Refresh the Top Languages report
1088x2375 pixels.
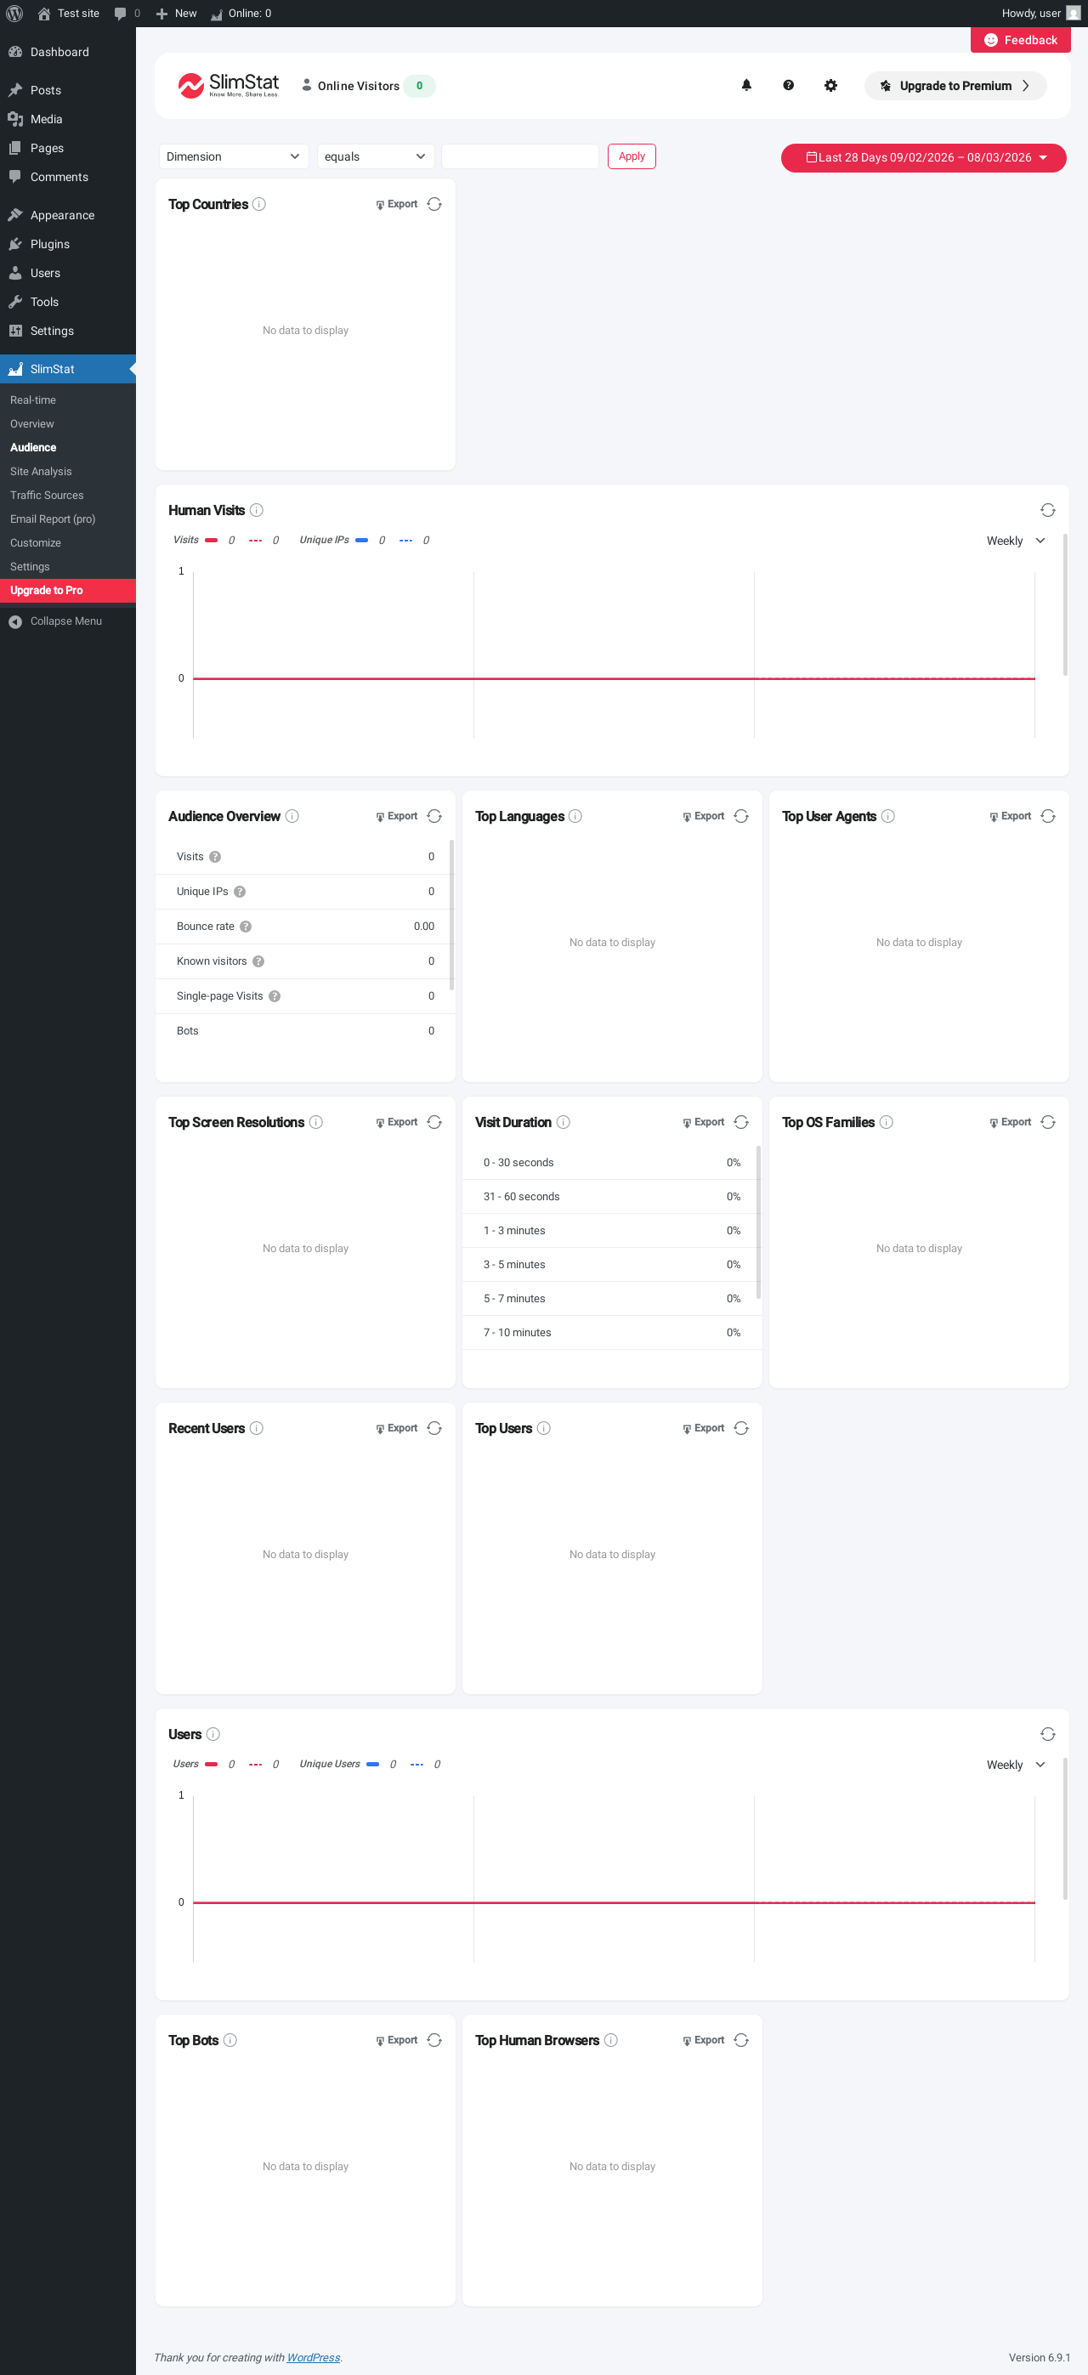(x=741, y=817)
